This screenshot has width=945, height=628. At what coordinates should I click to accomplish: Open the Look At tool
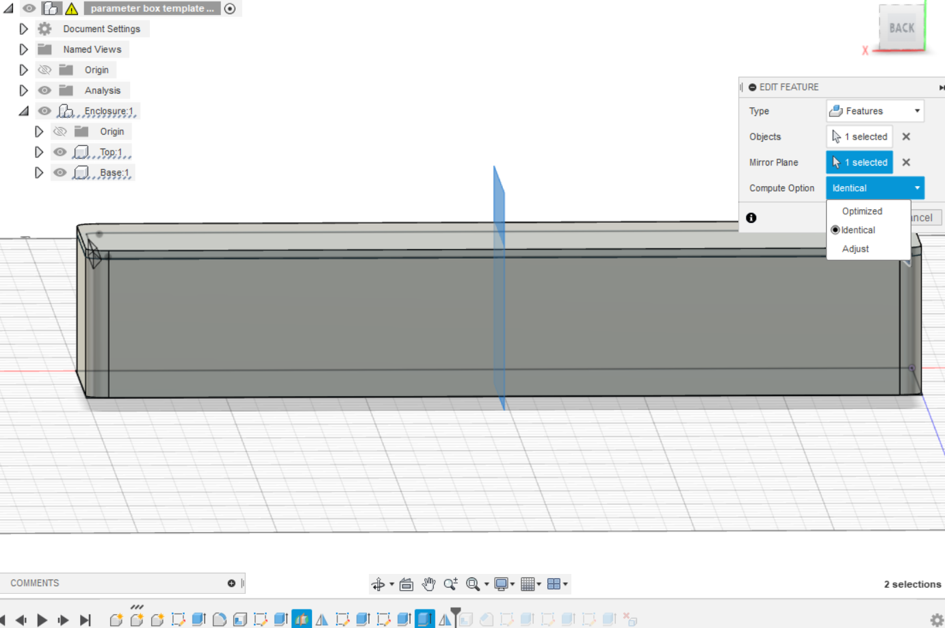tap(406, 584)
